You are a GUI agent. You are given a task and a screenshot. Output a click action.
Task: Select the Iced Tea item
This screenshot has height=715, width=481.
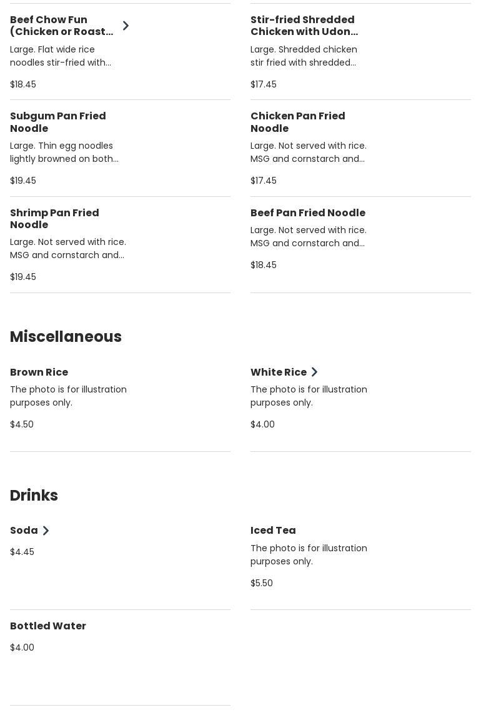pos(273,531)
